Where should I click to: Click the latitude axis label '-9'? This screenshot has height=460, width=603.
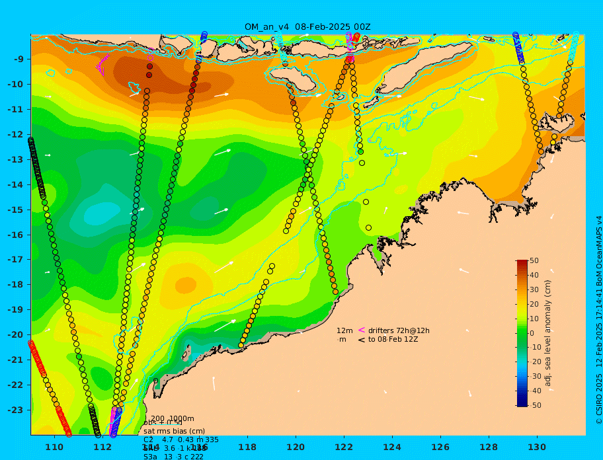(x=19, y=59)
